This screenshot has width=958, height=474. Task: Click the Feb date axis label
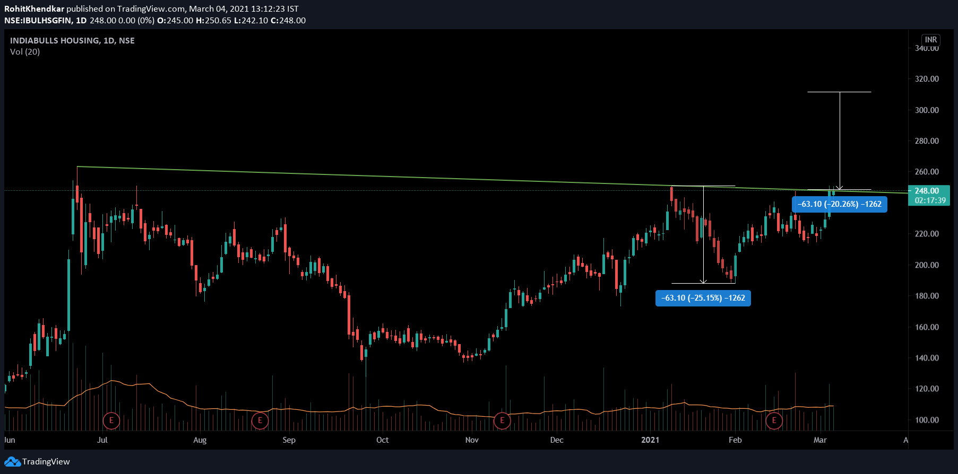tap(735, 440)
